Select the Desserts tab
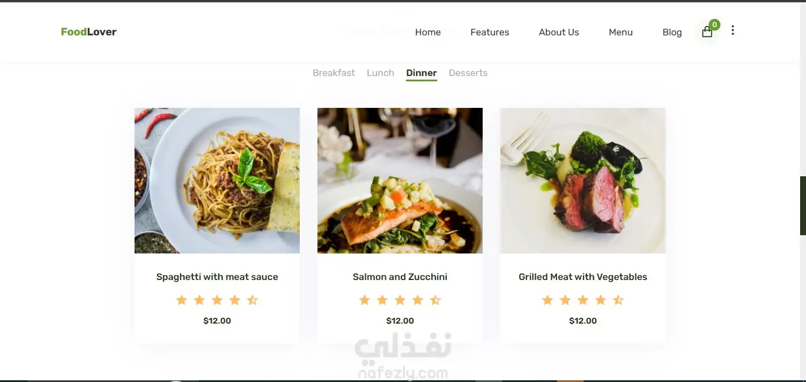Viewport: 806px width, 382px height. click(x=468, y=73)
